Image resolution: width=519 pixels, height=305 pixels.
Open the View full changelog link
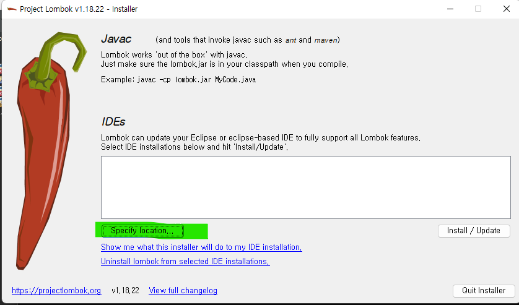click(x=183, y=290)
